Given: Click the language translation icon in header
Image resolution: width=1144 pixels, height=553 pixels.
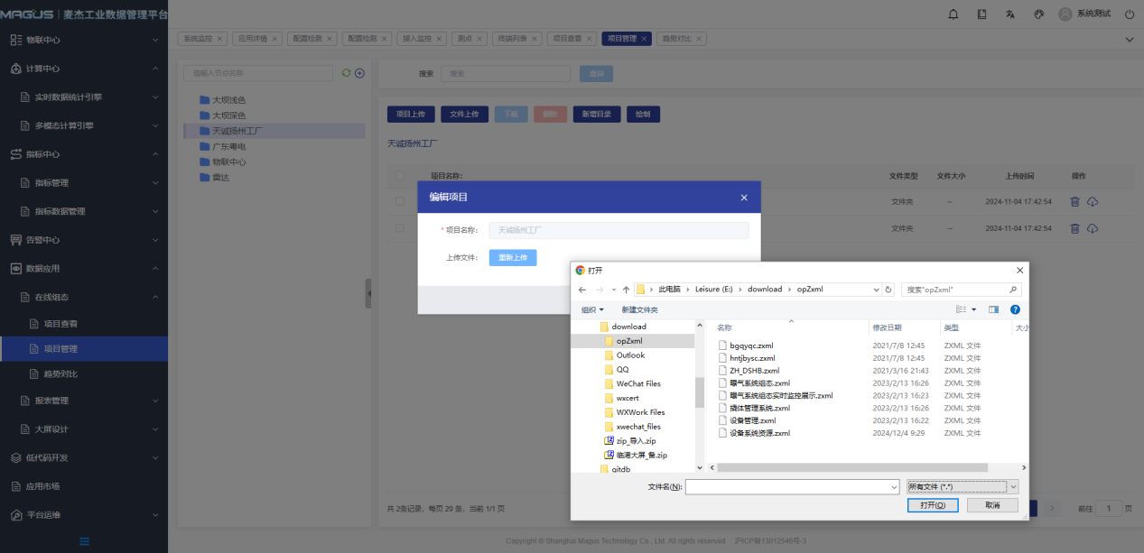Looking at the screenshot, I should (x=1010, y=14).
